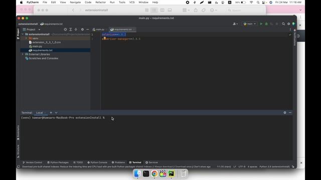Open Terminal app from the Dock

click(146, 173)
